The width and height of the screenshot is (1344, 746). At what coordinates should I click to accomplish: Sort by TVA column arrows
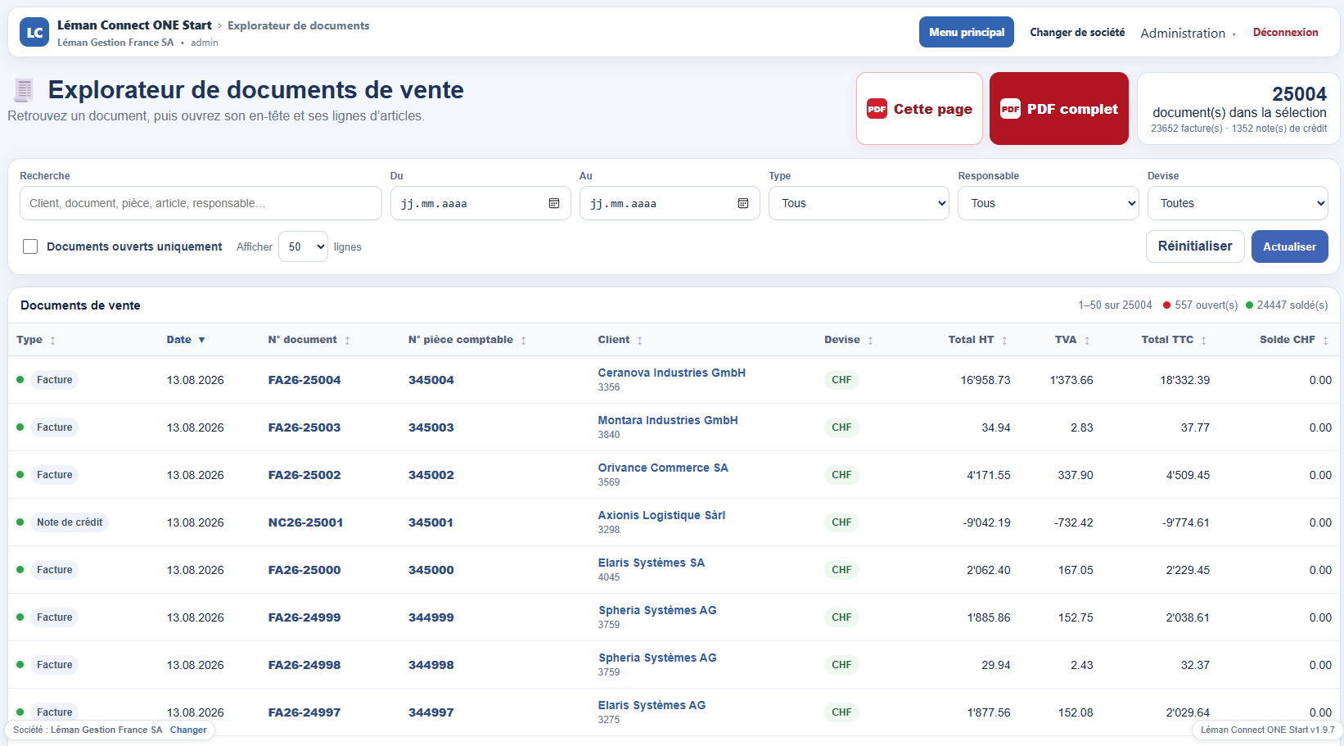1087,341
